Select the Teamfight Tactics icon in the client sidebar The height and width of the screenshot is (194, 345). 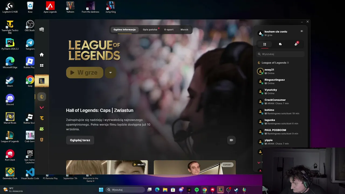point(42,118)
